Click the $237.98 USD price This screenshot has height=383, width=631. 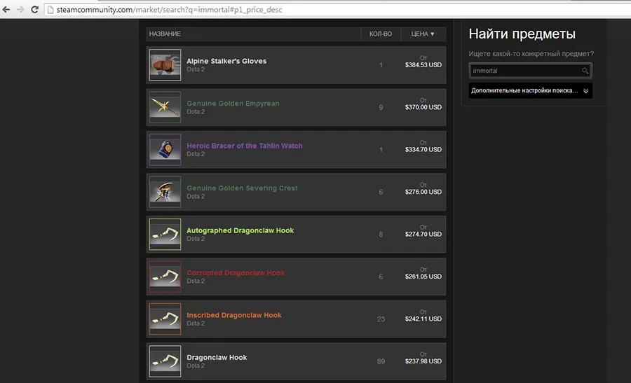pyautogui.click(x=423, y=361)
